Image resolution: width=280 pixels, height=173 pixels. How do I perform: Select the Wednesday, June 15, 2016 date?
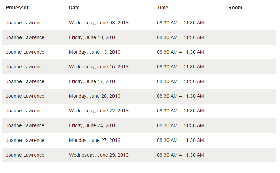[x=99, y=67]
